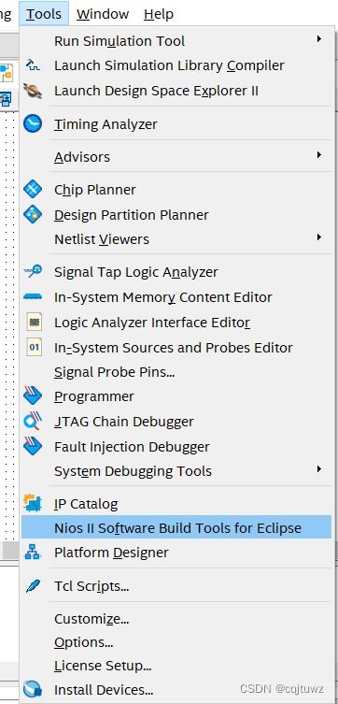Viewport: 338px width, 704px height.
Task: Open the Options... dialog entry
Action: [x=84, y=642]
